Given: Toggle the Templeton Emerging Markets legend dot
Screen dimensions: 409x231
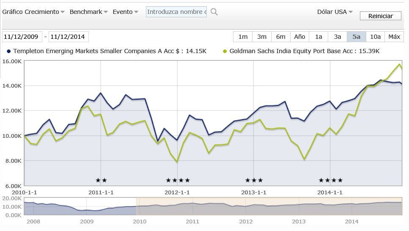Looking at the screenshot, I should coord(9,51).
